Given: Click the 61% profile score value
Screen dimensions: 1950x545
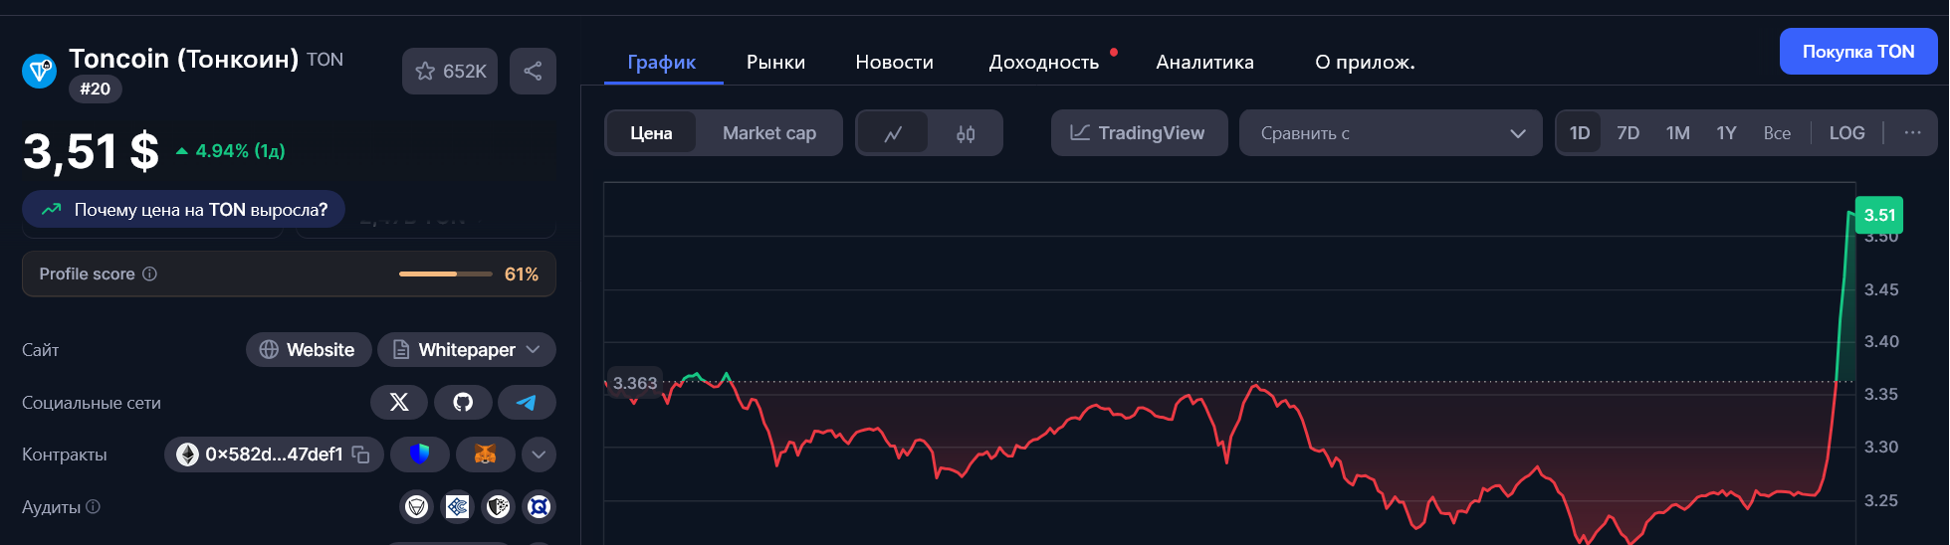Looking at the screenshot, I should tap(522, 274).
